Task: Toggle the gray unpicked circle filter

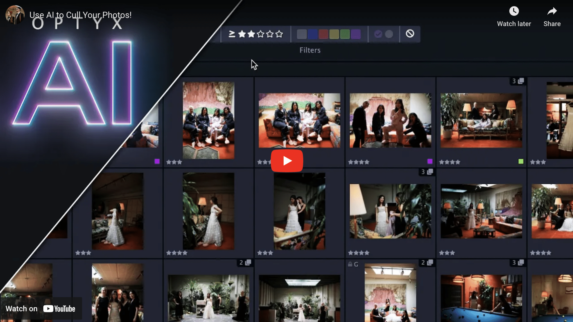Action: 389,34
